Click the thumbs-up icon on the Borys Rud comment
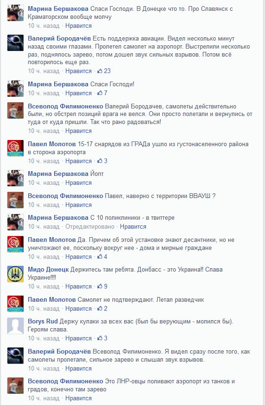The width and height of the screenshot is (265, 405). pos(100,339)
